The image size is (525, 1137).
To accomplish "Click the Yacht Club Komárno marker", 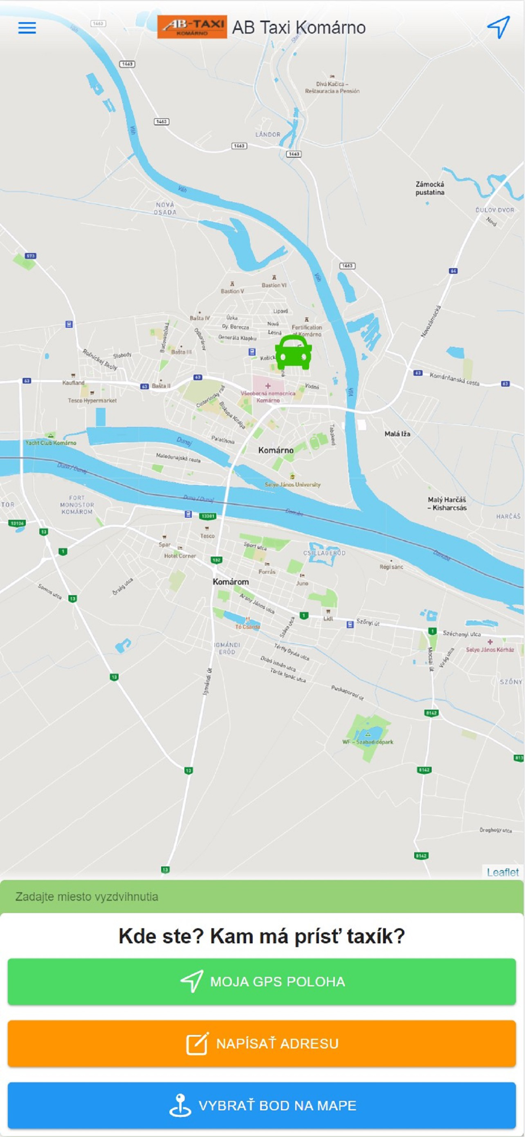I will point(51,435).
